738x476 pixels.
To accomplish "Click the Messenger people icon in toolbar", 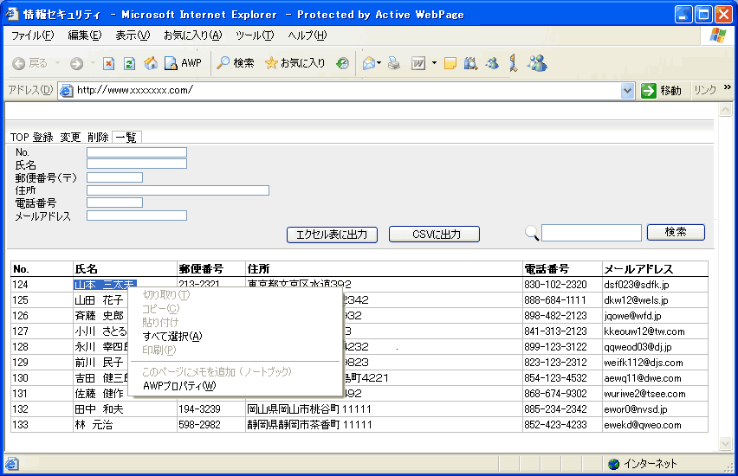I will coord(536,63).
